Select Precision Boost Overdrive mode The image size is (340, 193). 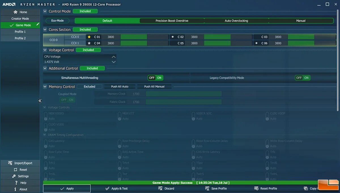[172, 21]
